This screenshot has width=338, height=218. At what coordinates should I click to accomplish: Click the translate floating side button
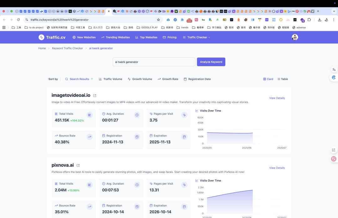tap(334, 70)
